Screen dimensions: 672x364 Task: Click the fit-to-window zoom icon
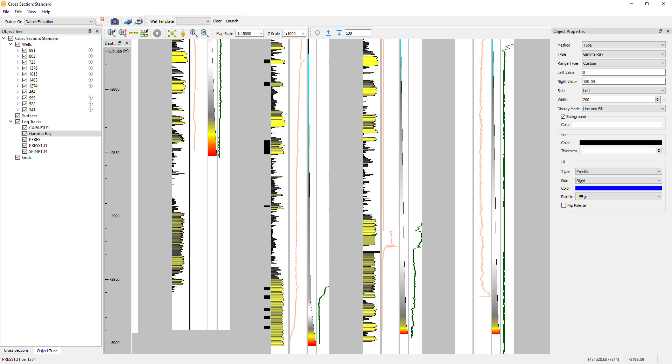(172, 33)
